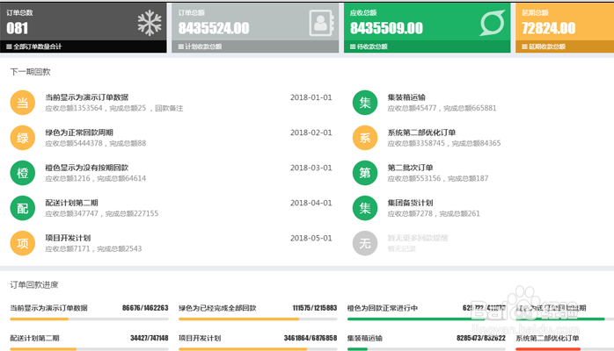
Task: Open list entry 绿色为正常回款周期
Action: (79, 133)
